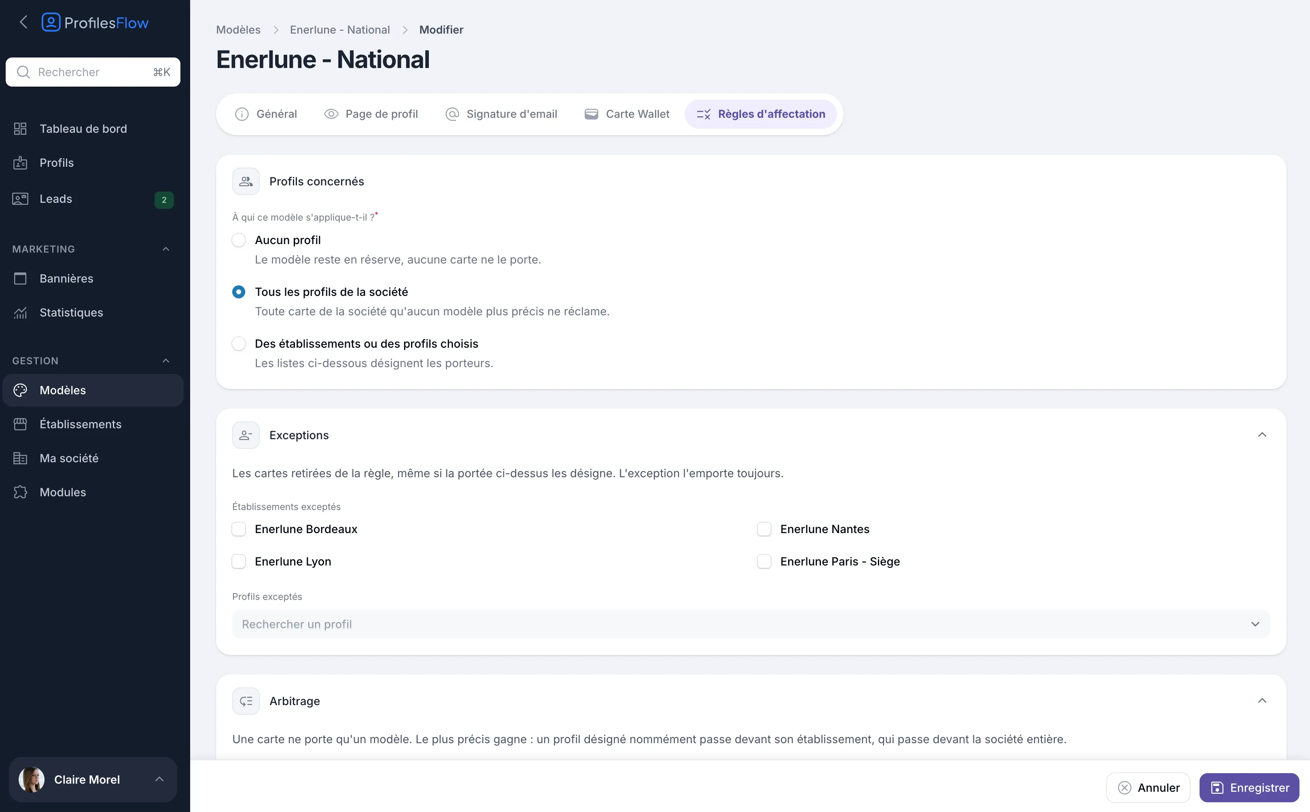This screenshot has height=812, width=1310.
Task: Collapse the MARKETING sidebar group
Action: (x=166, y=249)
